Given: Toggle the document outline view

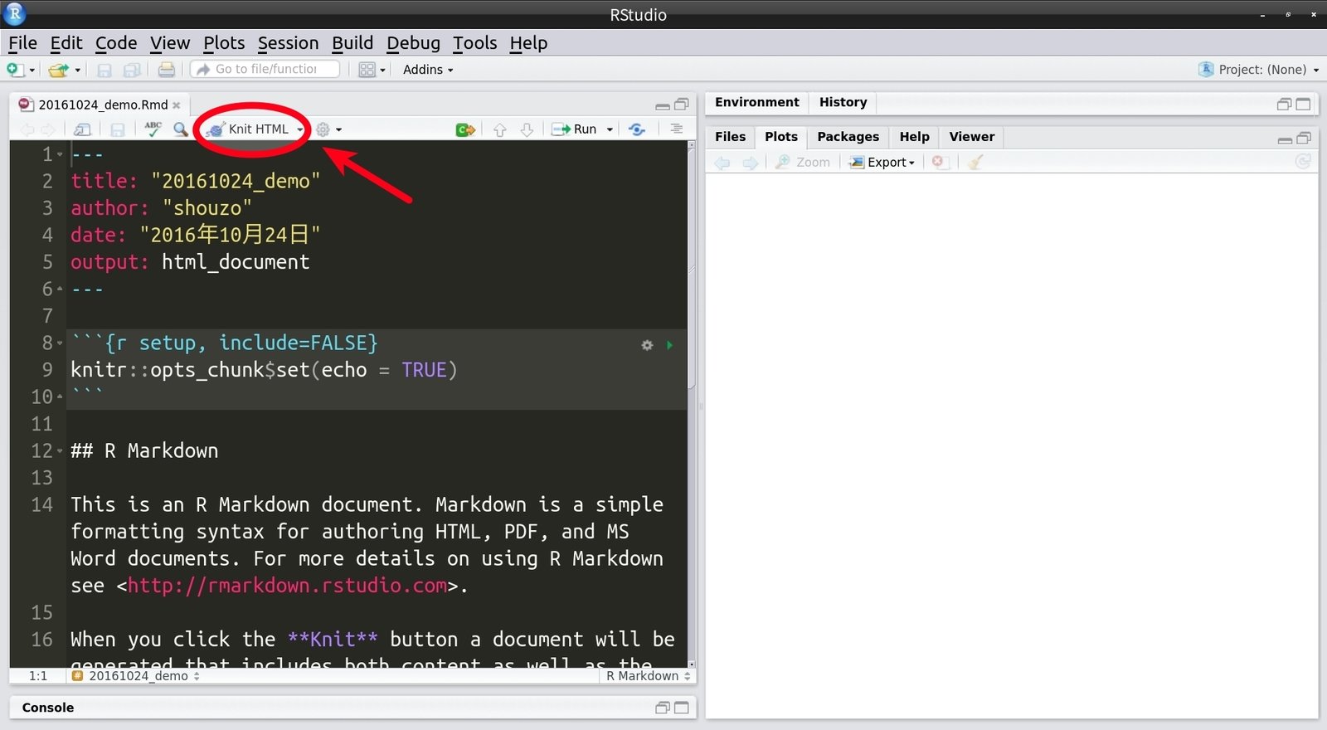Looking at the screenshot, I should pyautogui.click(x=677, y=129).
